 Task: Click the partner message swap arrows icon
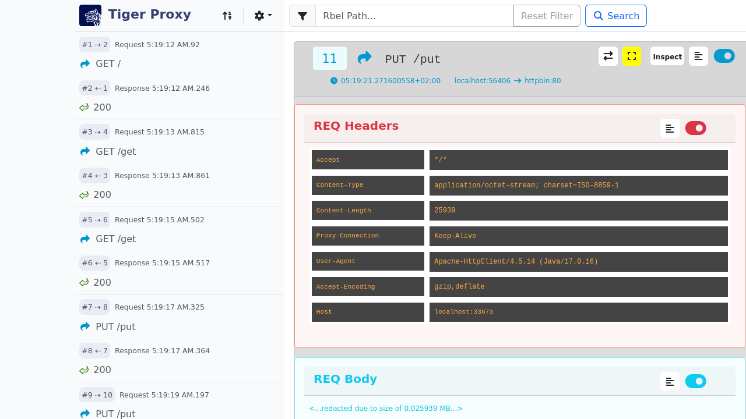point(608,56)
